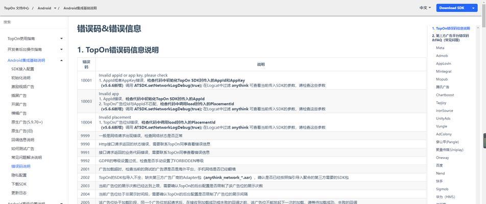This screenshot has height=204, width=486.
Task: Open 初始化说明 page
Action: pos(21,78)
